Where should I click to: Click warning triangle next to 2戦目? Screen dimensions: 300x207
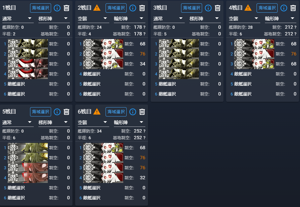point(97,8)
